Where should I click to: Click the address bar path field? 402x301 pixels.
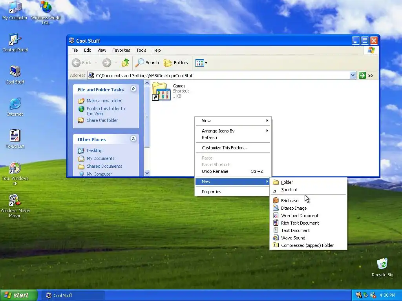tap(219, 75)
